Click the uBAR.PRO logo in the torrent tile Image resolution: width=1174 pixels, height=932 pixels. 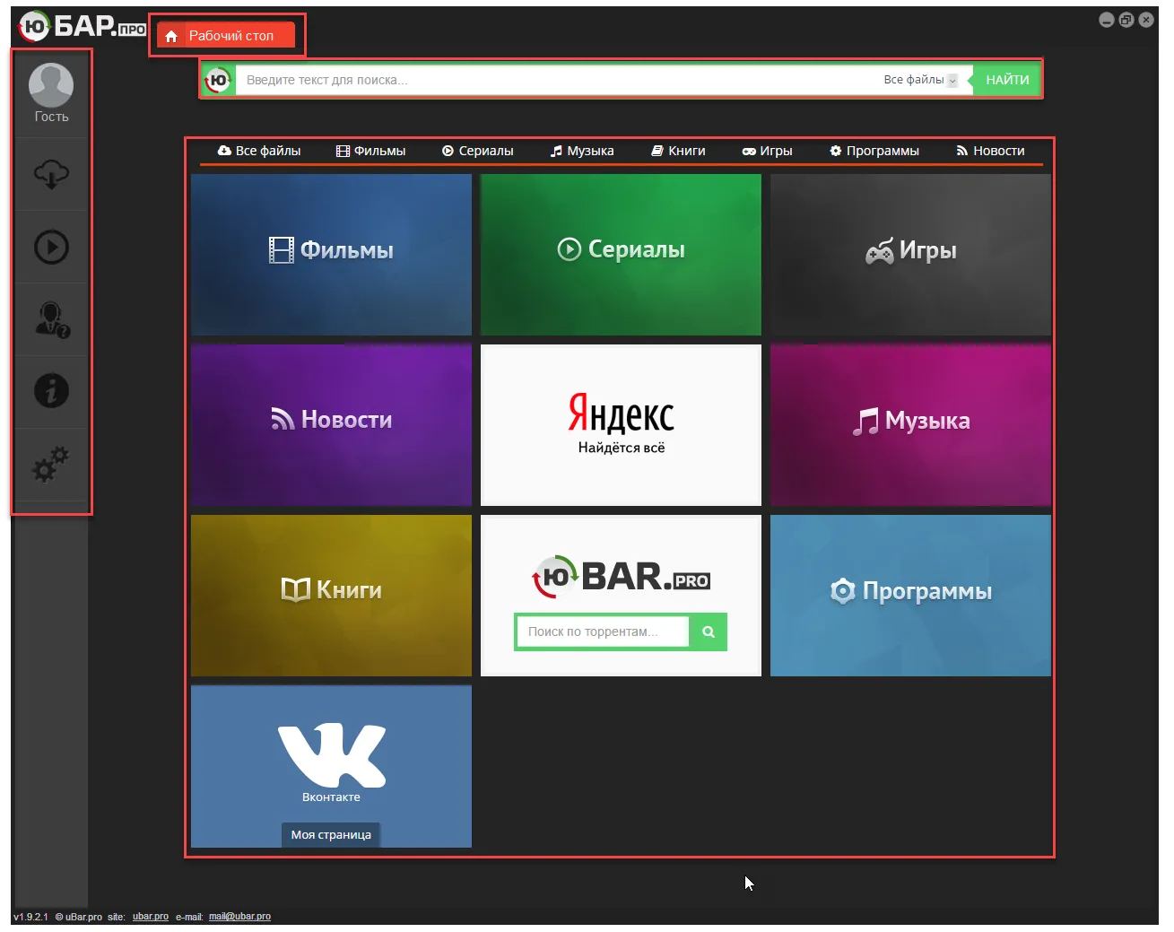tap(621, 577)
